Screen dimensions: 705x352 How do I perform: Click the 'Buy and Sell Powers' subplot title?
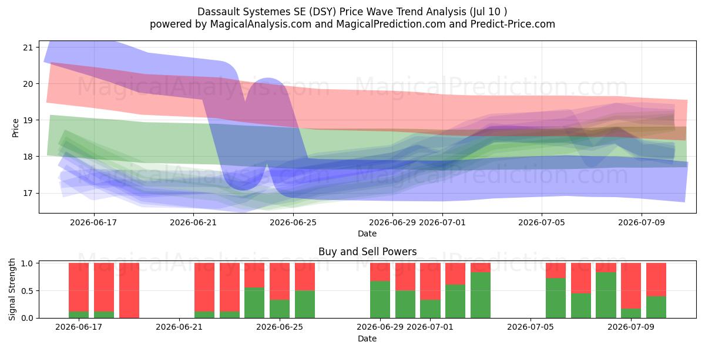point(367,252)
